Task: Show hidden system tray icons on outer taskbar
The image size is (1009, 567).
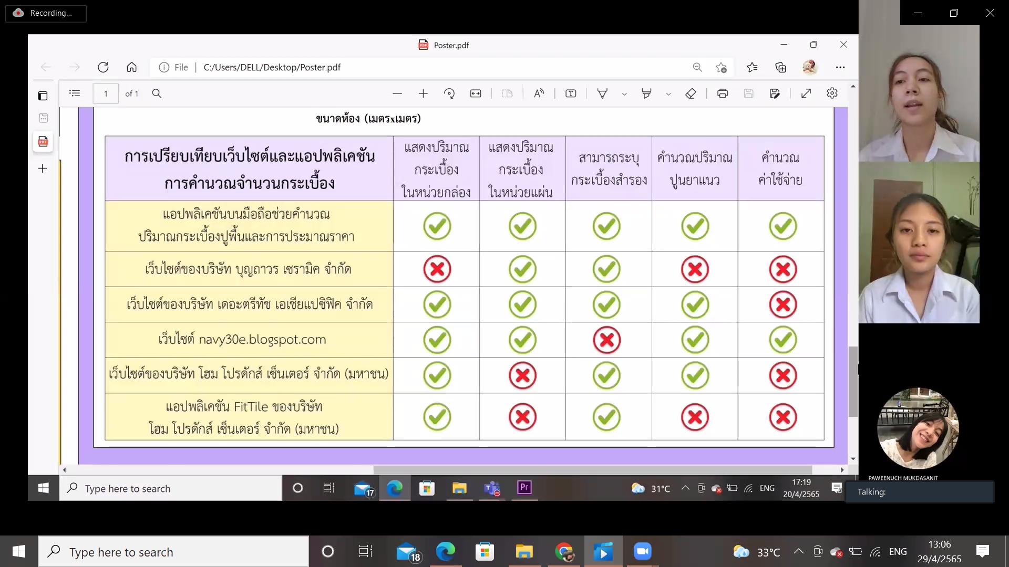Action: [799, 551]
